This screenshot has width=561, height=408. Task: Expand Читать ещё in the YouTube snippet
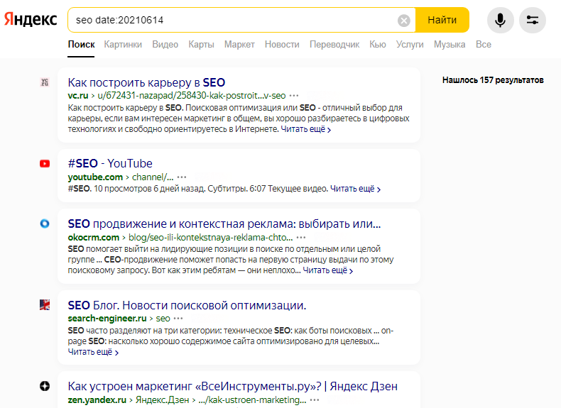355,189
